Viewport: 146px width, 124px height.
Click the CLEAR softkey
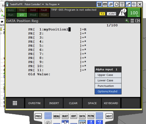(x=73, y=103)
